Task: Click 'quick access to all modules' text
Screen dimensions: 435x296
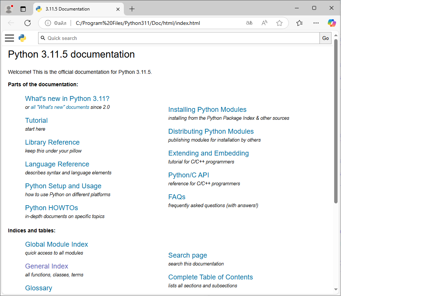Action: tap(54, 253)
